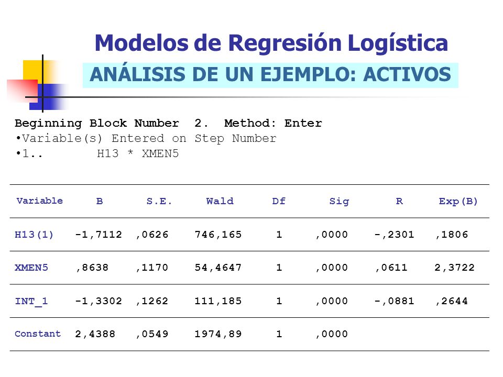Select the Variable column header

(x=39, y=201)
